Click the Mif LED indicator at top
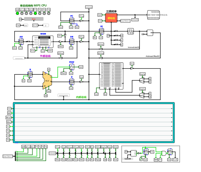This screenshot has height=172, width=201. click(18, 13)
